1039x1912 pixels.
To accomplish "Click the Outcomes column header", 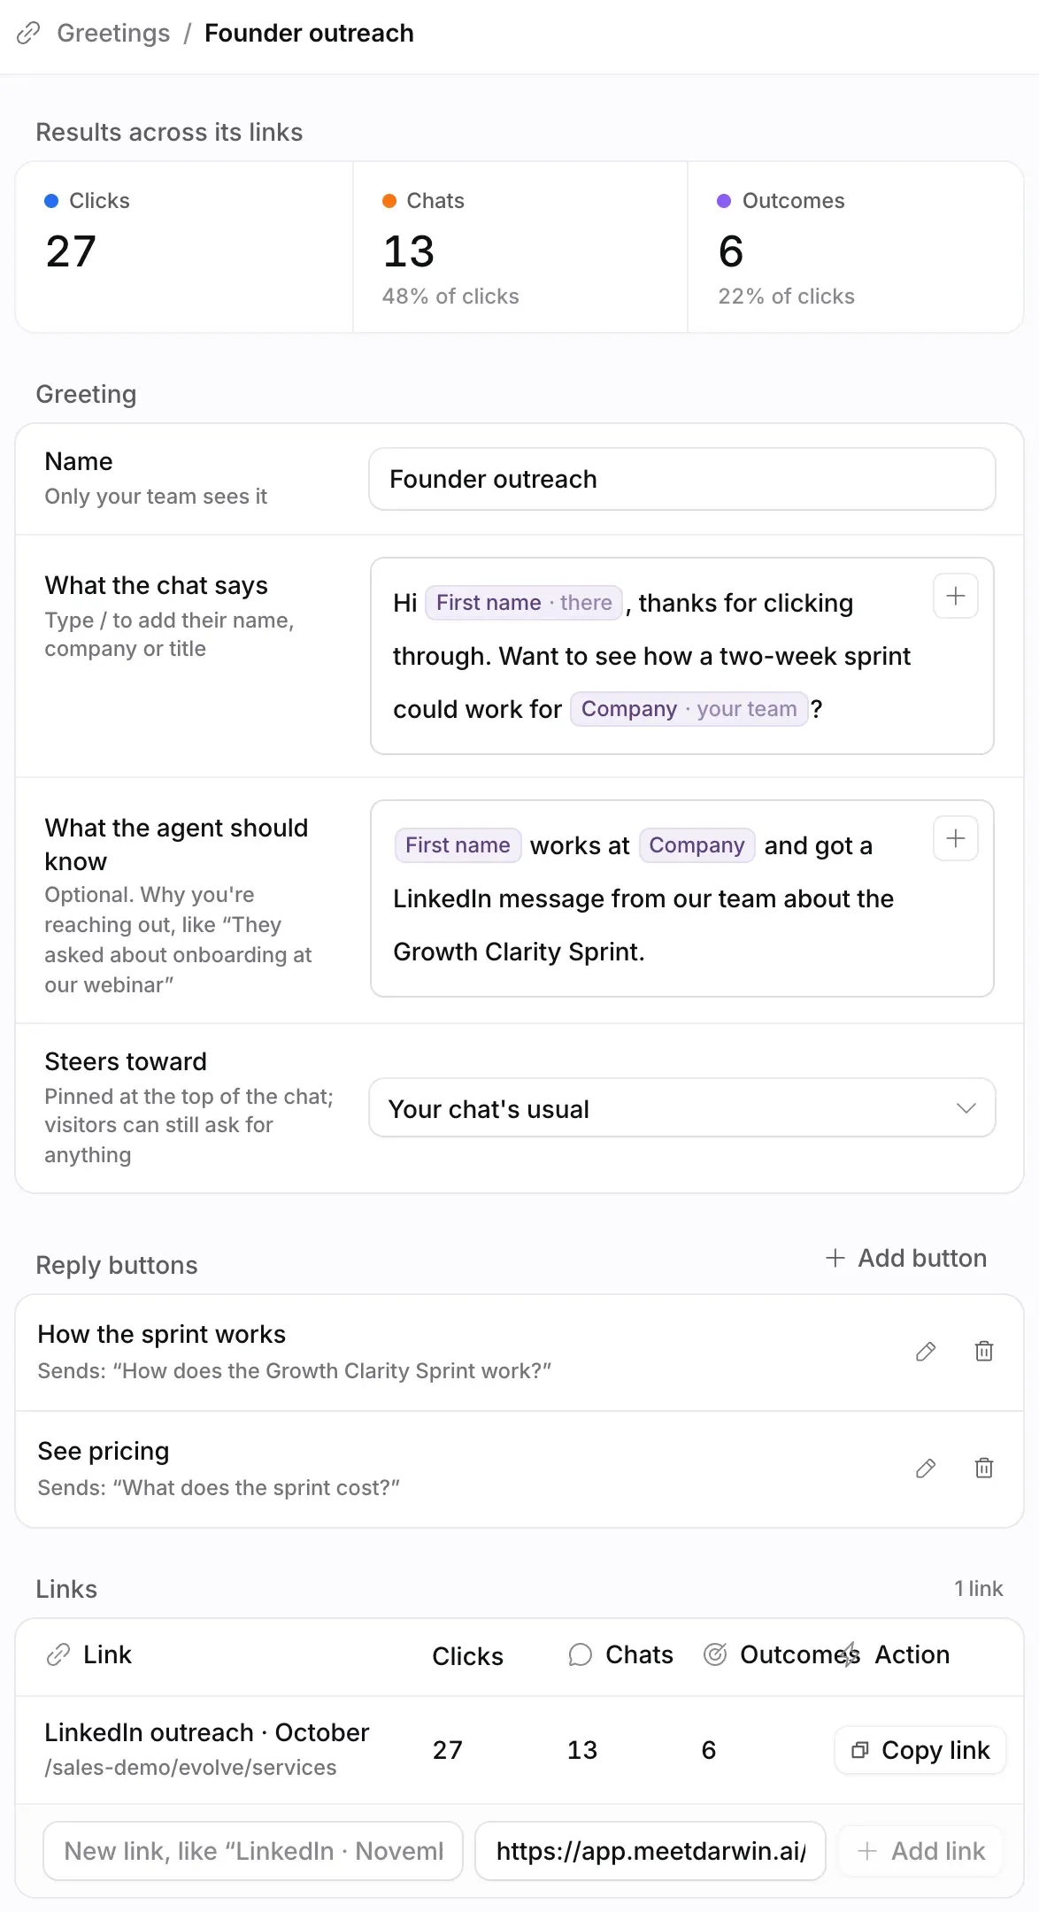I will [781, 1654].
